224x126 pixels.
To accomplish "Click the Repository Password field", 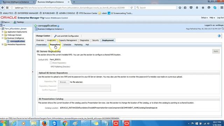I will [84, 86].
